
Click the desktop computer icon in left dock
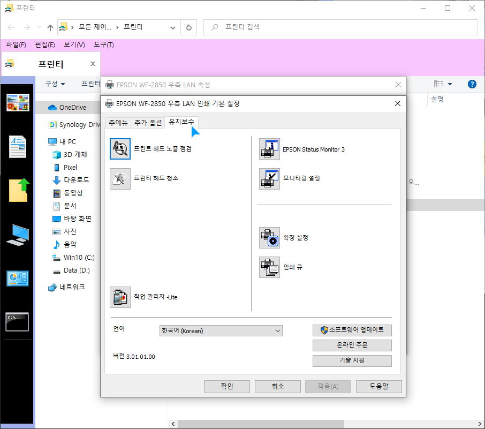click(x=18, y=235)
